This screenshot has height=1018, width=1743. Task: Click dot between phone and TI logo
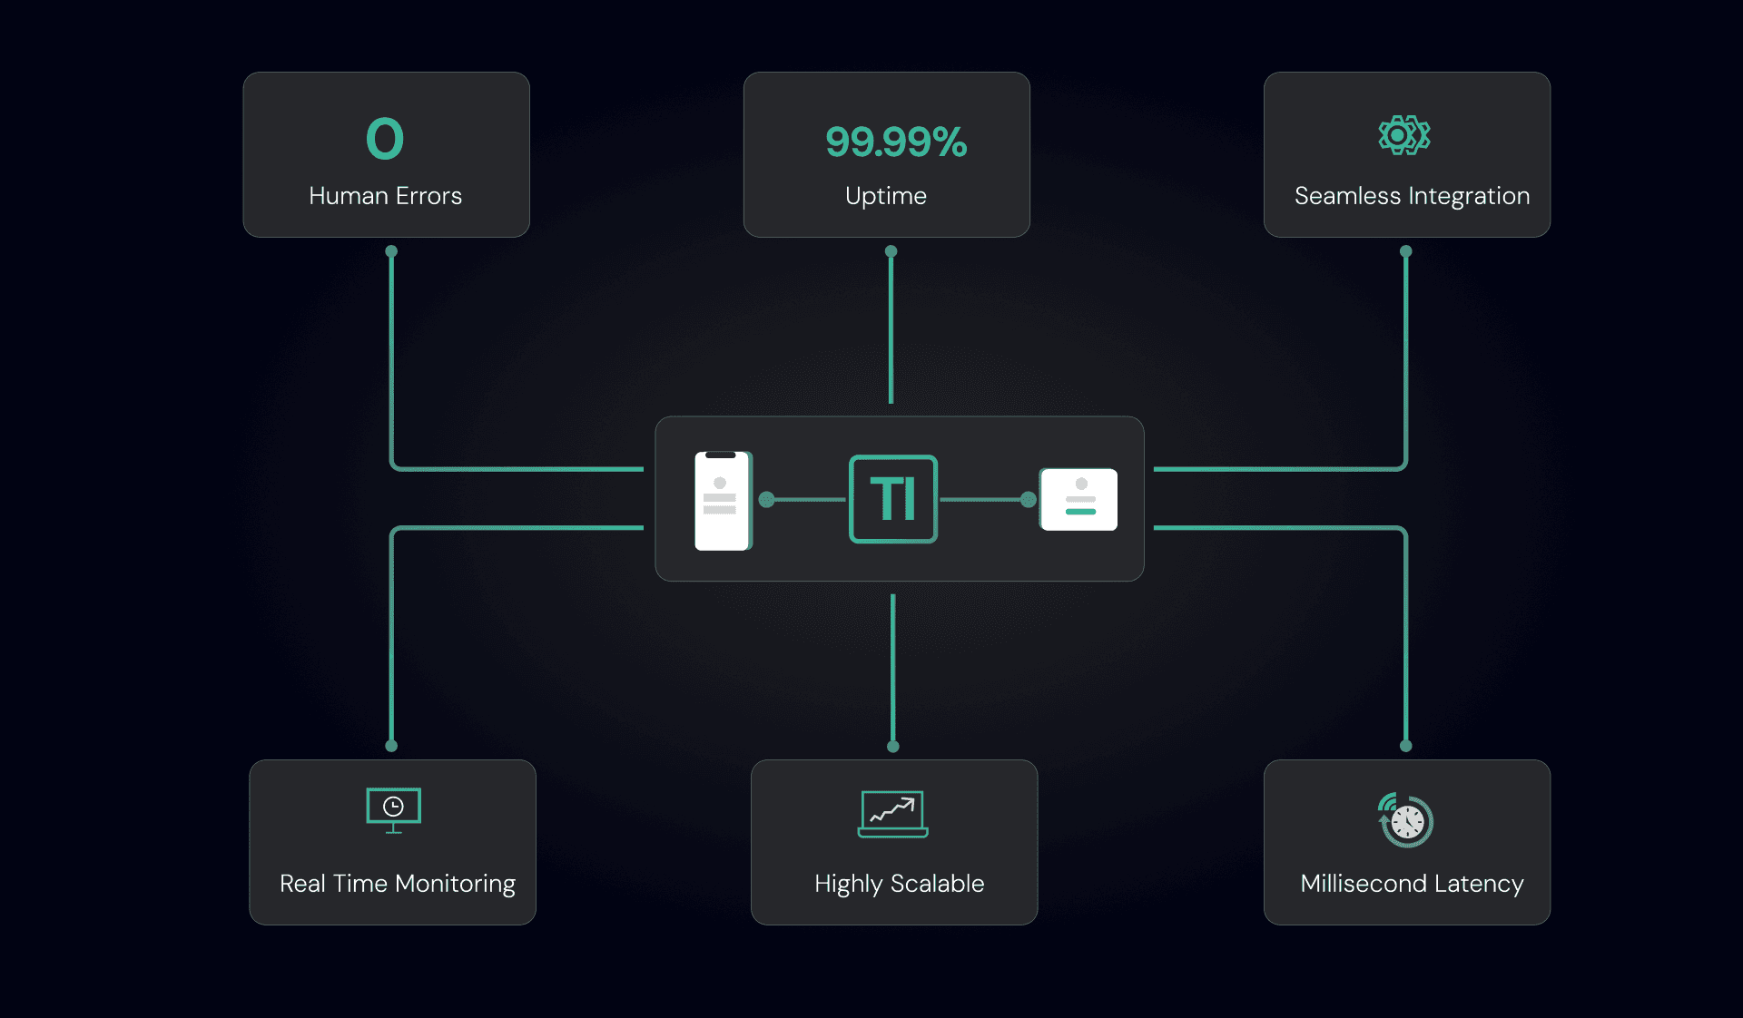(x=766, y=499)
